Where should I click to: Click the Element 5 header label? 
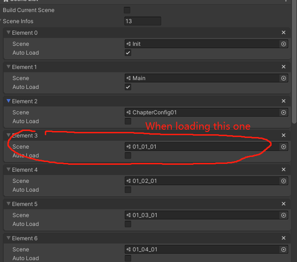pos(25,204)
